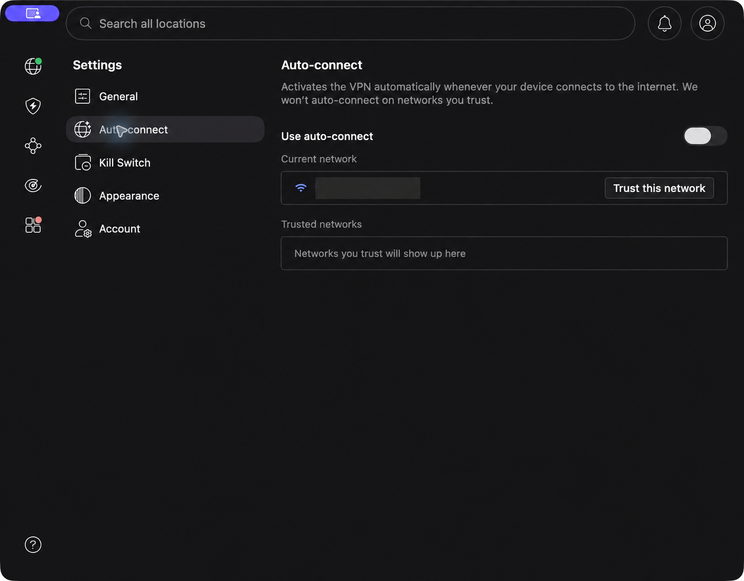Enable the Use auto-connect switch
The width and height of the screenshot is (744, 581).
705,136
